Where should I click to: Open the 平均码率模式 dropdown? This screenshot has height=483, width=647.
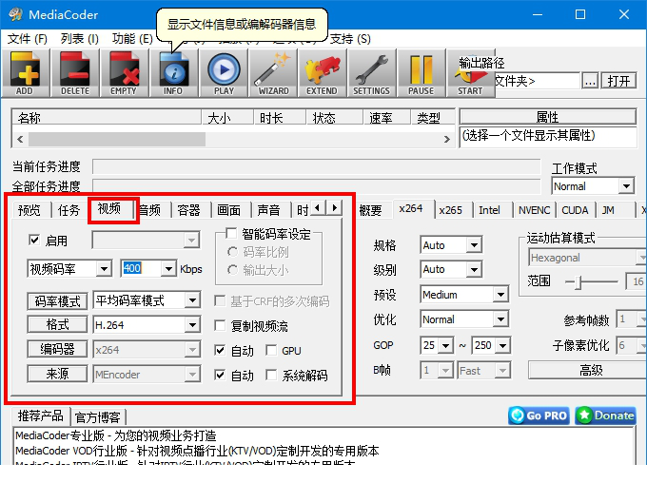click(192, 300)
